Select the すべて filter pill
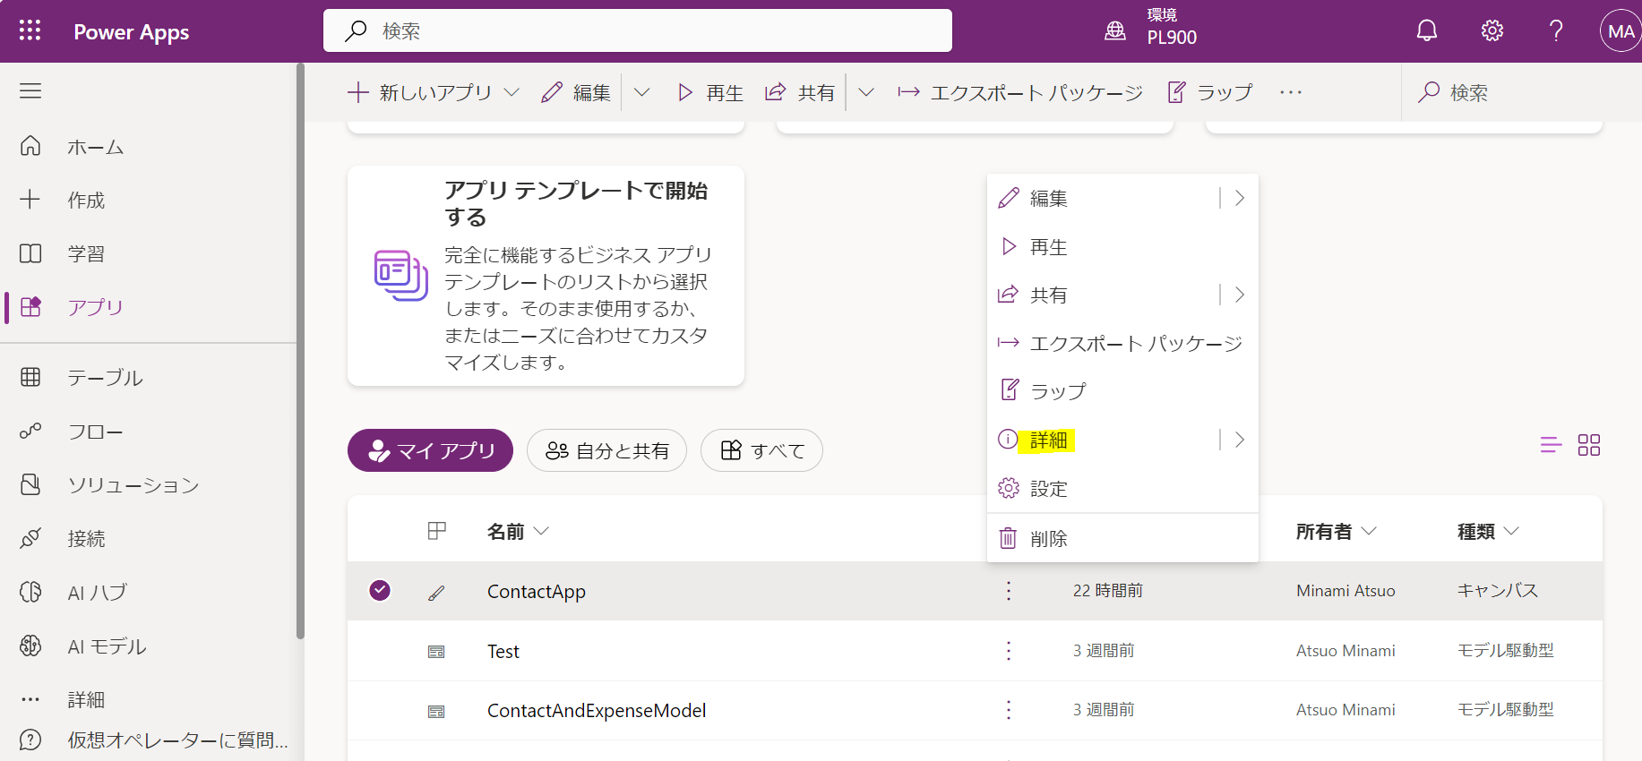 (x=761, y=450)
